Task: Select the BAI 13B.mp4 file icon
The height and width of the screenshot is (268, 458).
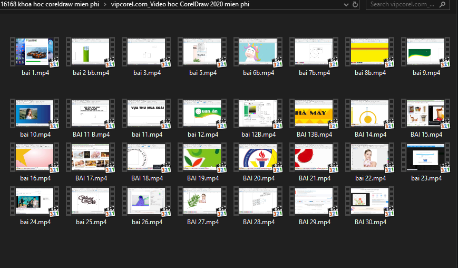Action: (314, 113)
